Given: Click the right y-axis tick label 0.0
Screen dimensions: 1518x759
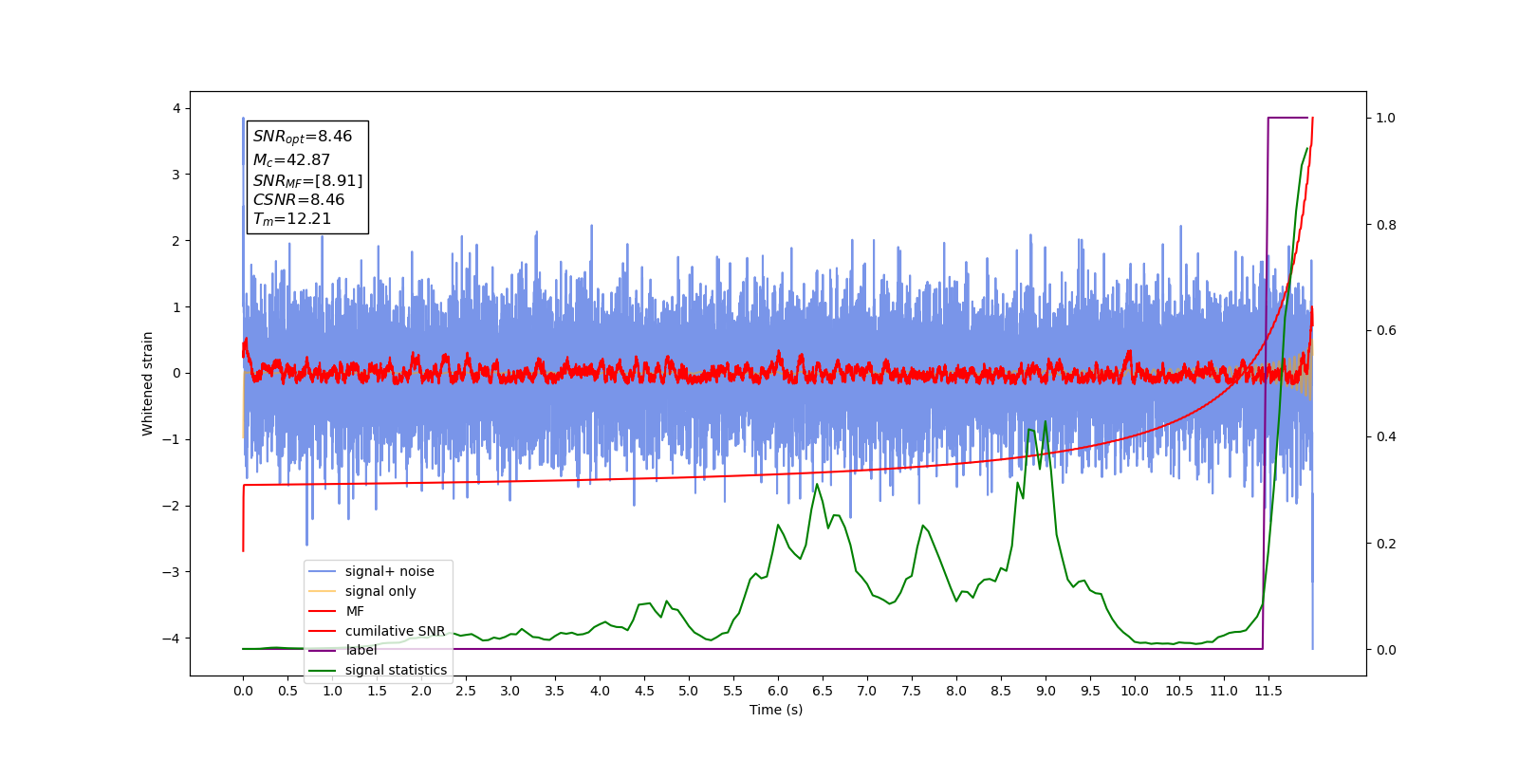Looking at the screenshot, I should pos(1386,650).
